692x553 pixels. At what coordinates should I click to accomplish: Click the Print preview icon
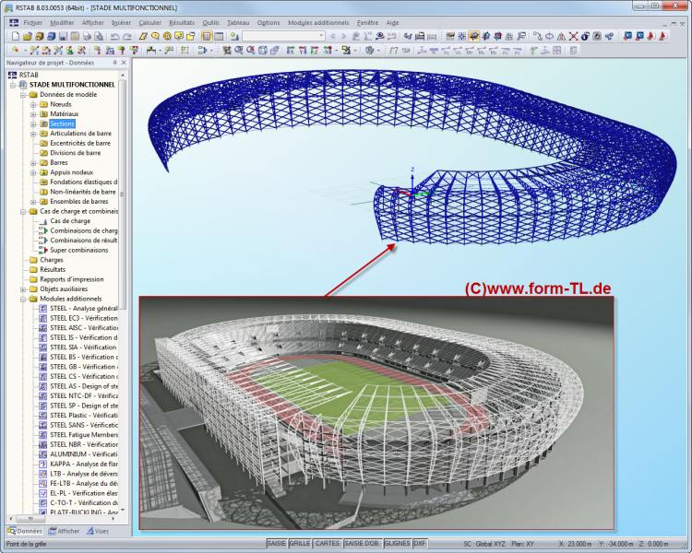tap(99, 36)
